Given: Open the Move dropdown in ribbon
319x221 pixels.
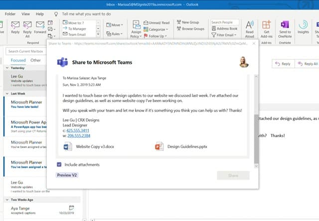Looking at the screenshot, I should (x=115, y=25).
